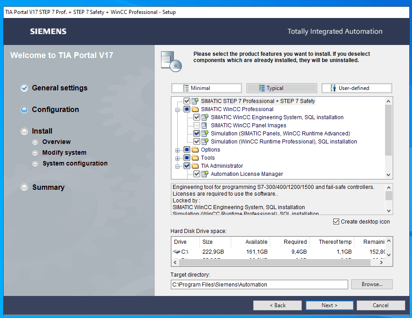Click the Simulation WinCC Runtime Professional icon
The image size is (412, 318).
point(205,141)
